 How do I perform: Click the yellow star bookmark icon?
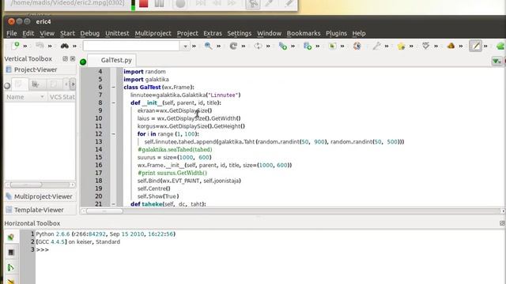(x=401, y=46)
